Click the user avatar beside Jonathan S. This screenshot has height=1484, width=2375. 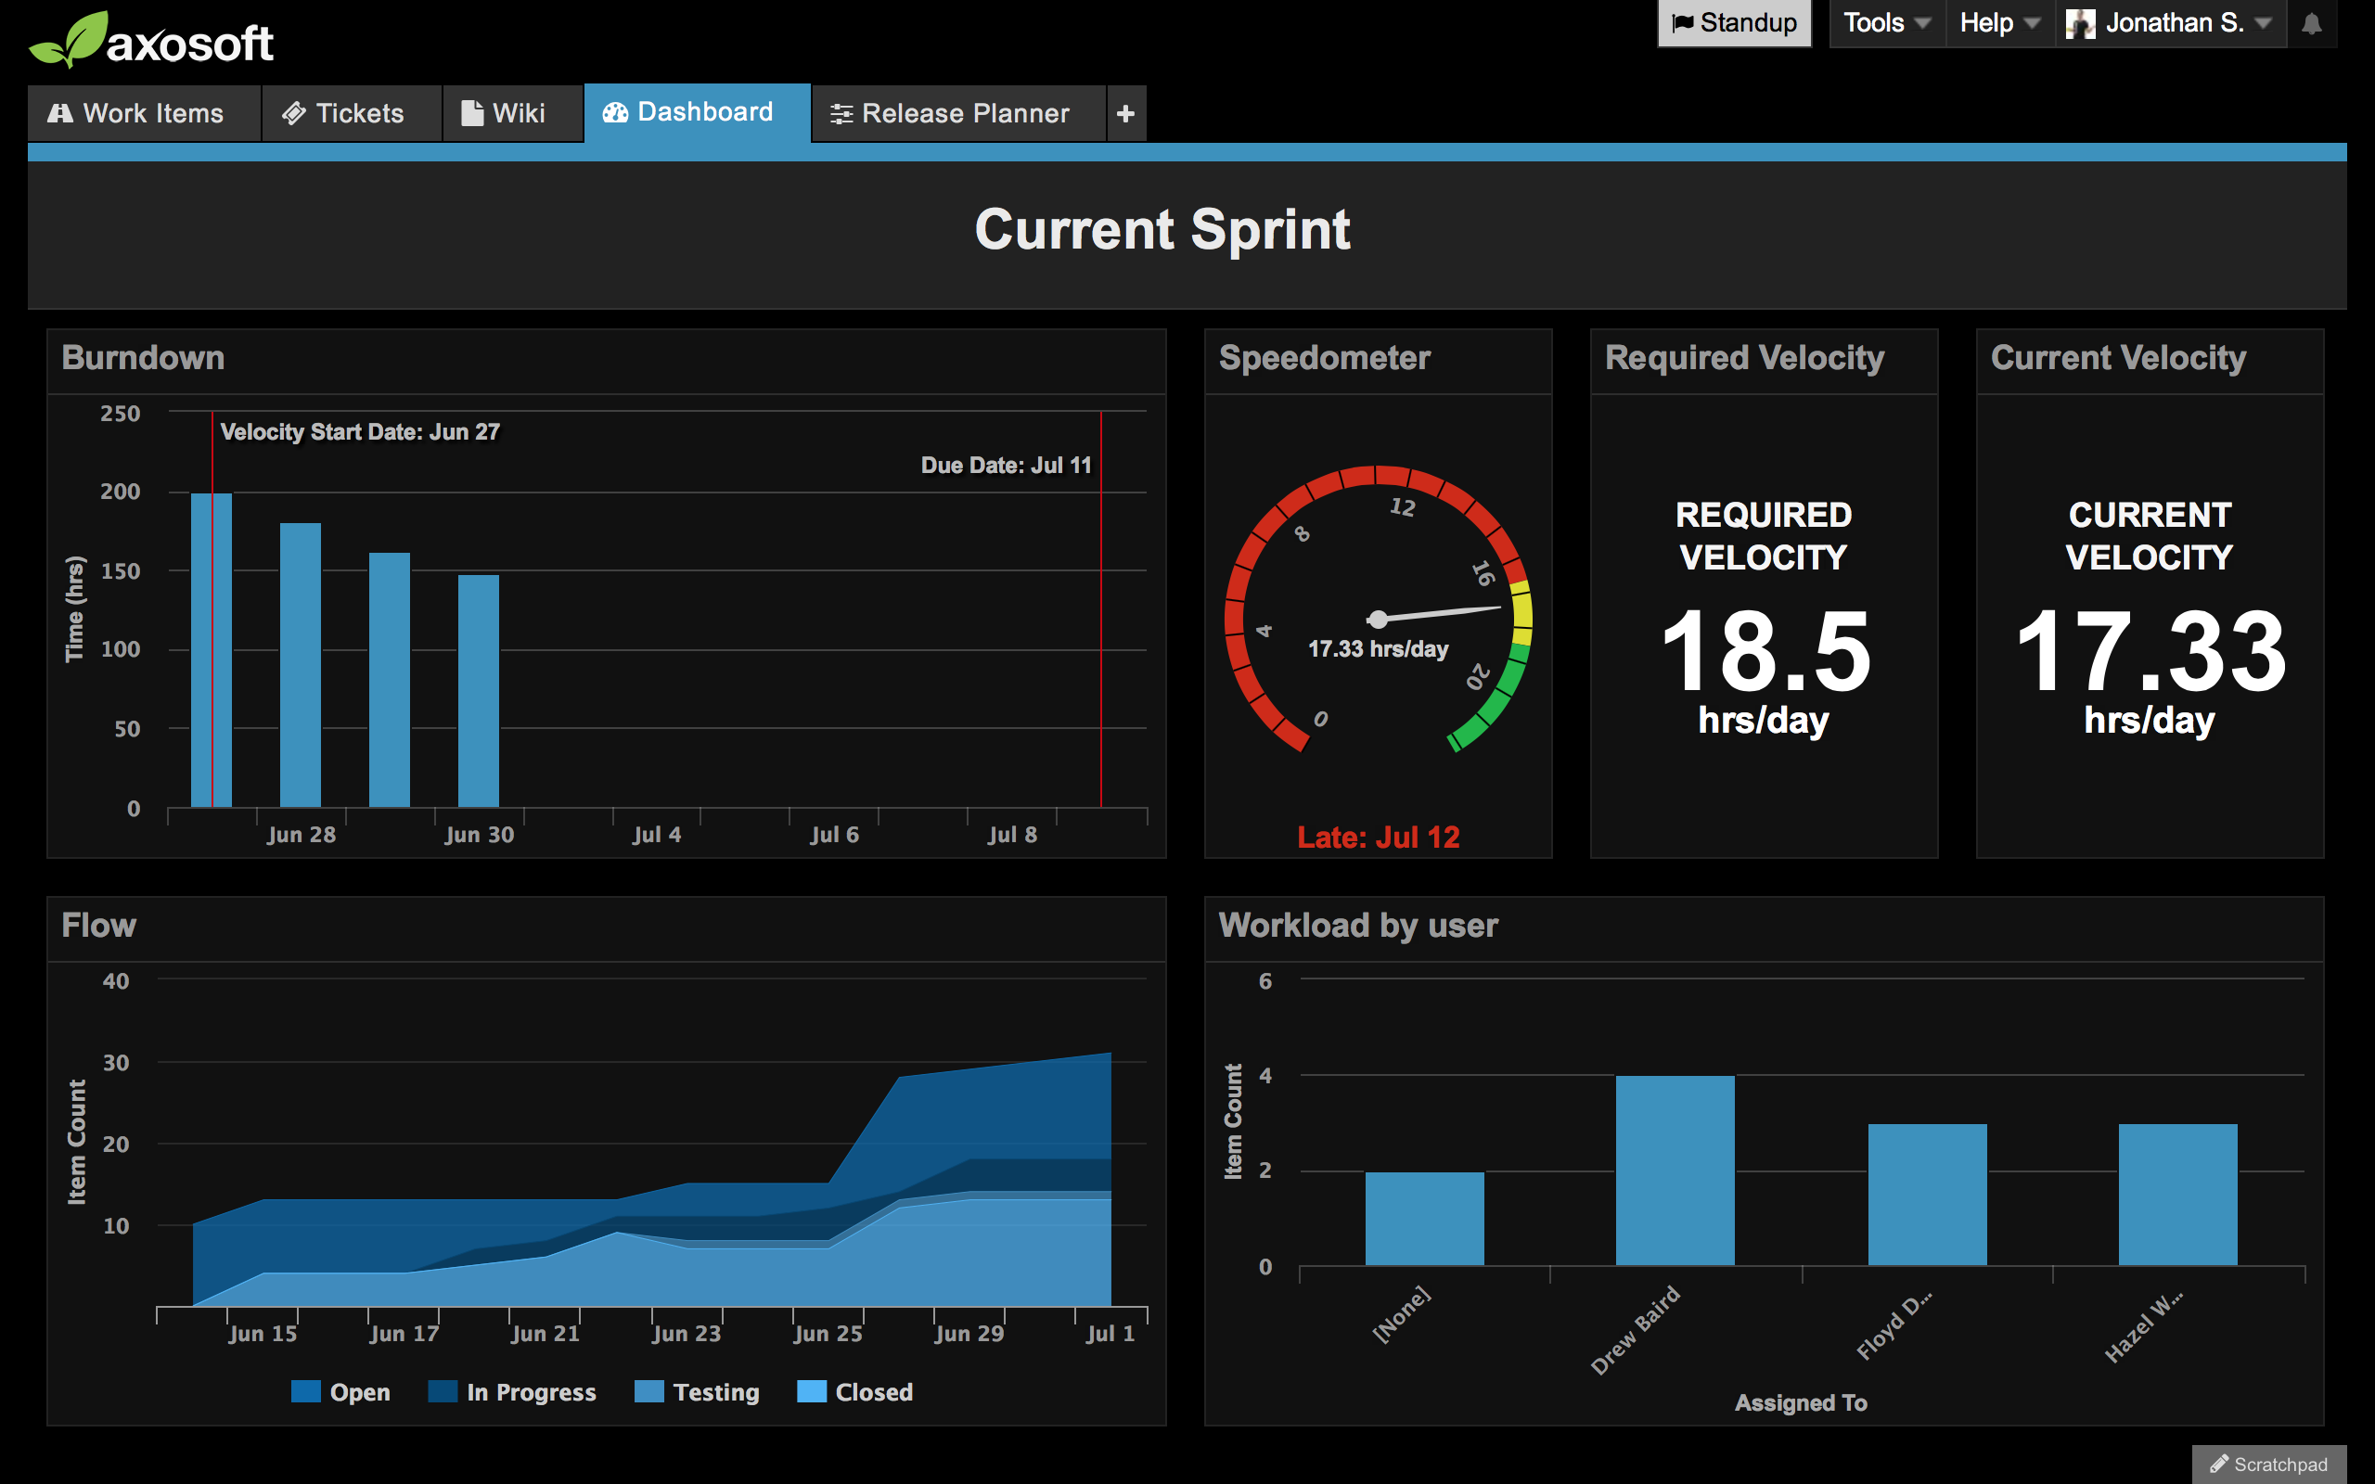[2080, 23]
